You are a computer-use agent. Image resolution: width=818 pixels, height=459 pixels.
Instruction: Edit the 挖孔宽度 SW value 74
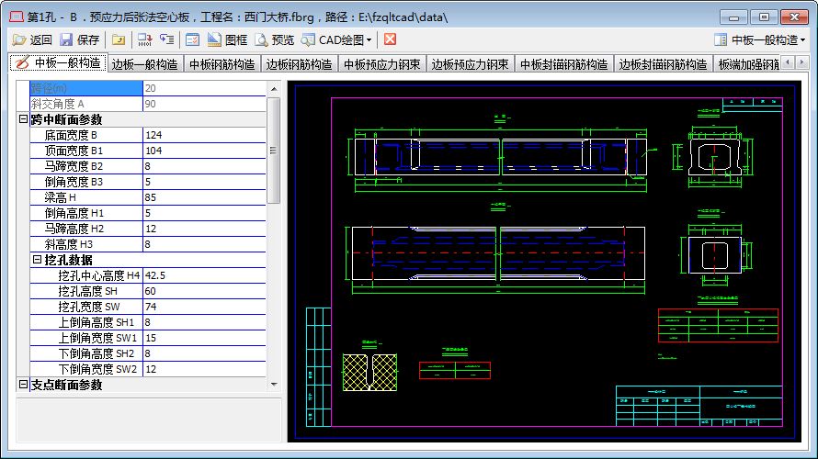204,307
